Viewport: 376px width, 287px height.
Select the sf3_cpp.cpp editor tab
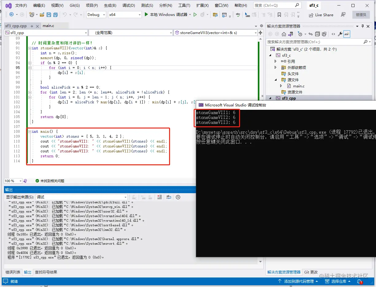coord(16,26)
